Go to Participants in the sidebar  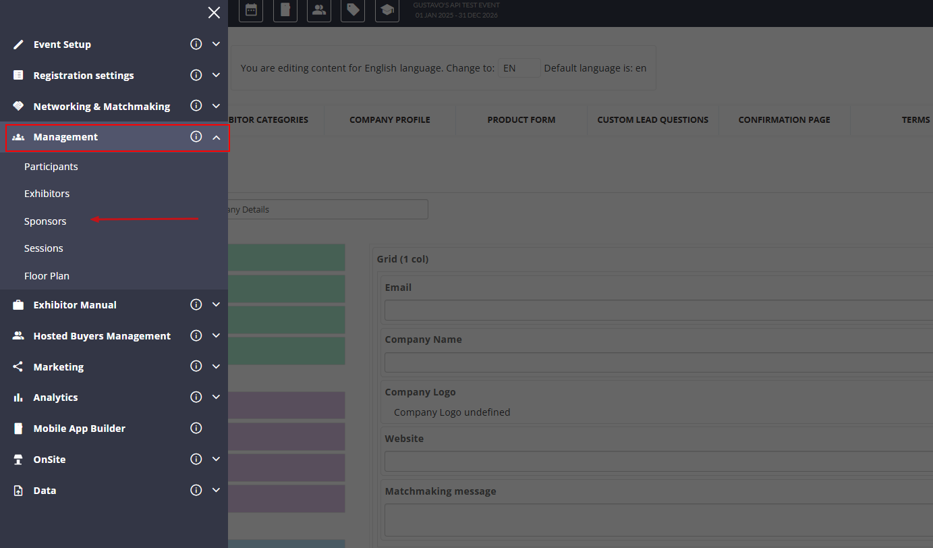[51, 167]
